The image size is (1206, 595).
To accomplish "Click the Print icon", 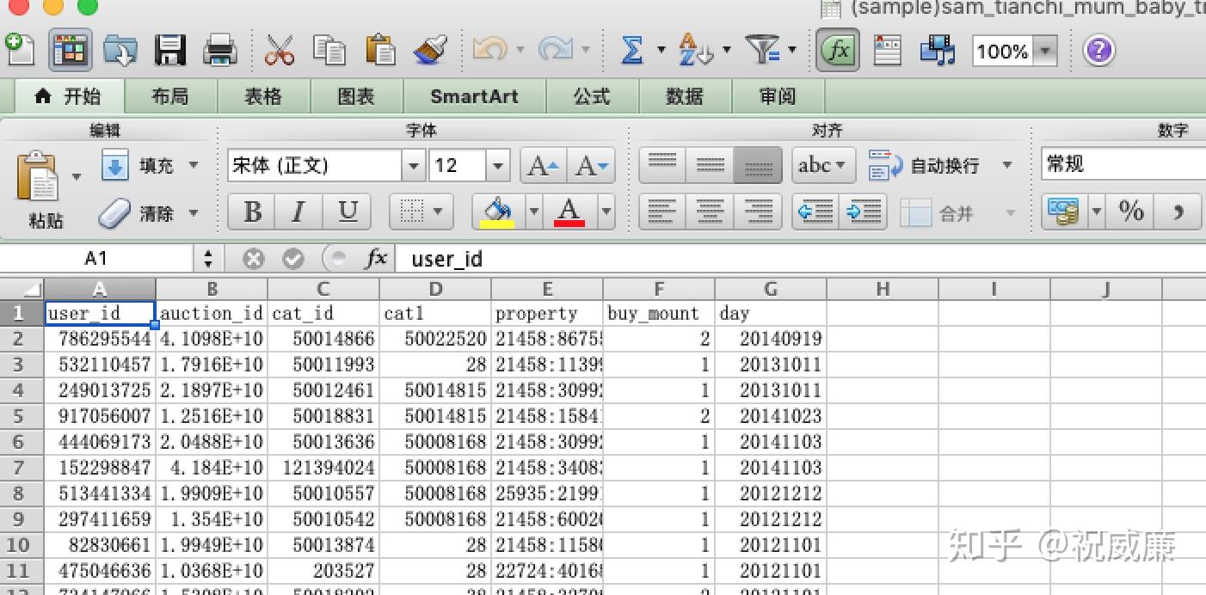I will point(220,50).
